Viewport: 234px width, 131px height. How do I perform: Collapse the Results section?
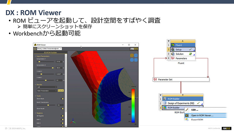click(35, 85)
